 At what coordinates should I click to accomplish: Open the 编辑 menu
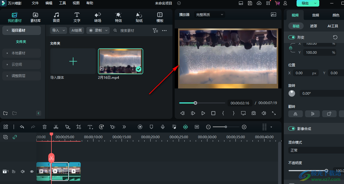49,3
